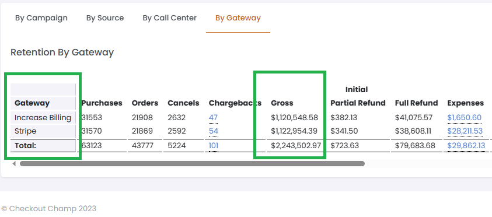The image size is (492, 217).
Task: Open Increase Billing chargebacks link 47
Action: click(x=214, y=118)
